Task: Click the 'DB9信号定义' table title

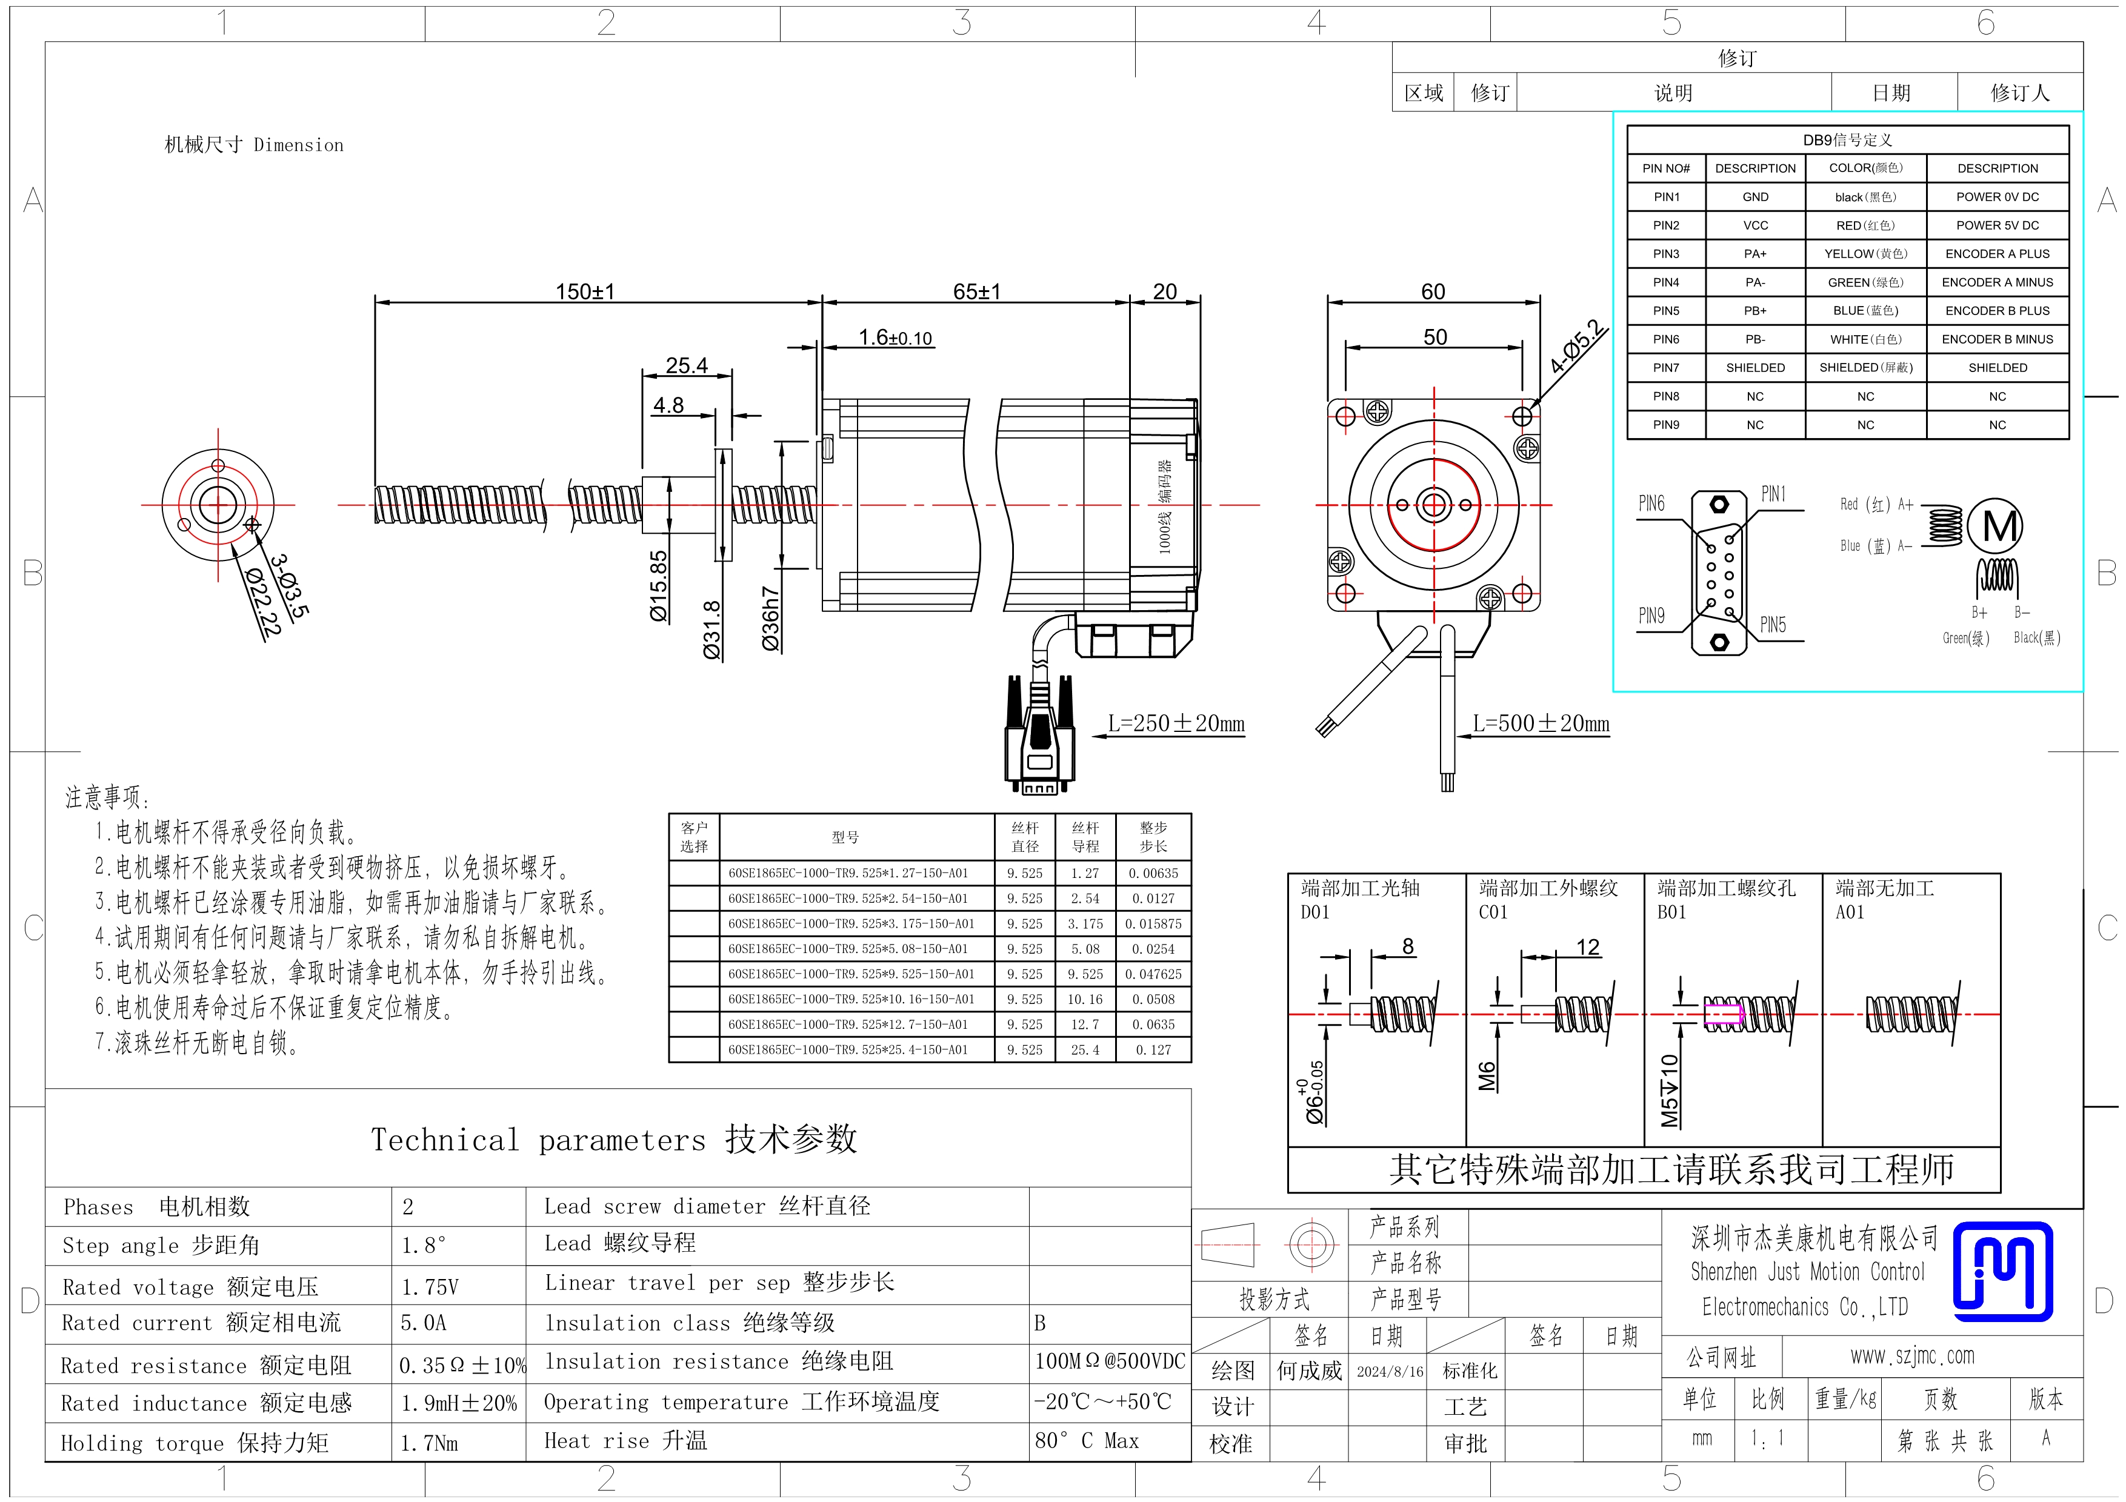Action: pyautogui.click(x=1847, y=140)
